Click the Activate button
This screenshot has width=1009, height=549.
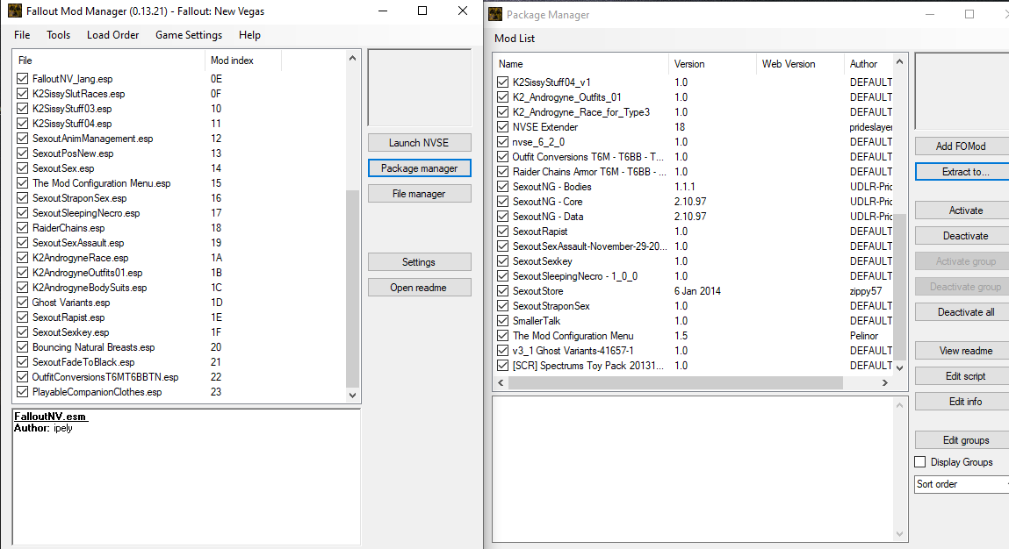962,210
